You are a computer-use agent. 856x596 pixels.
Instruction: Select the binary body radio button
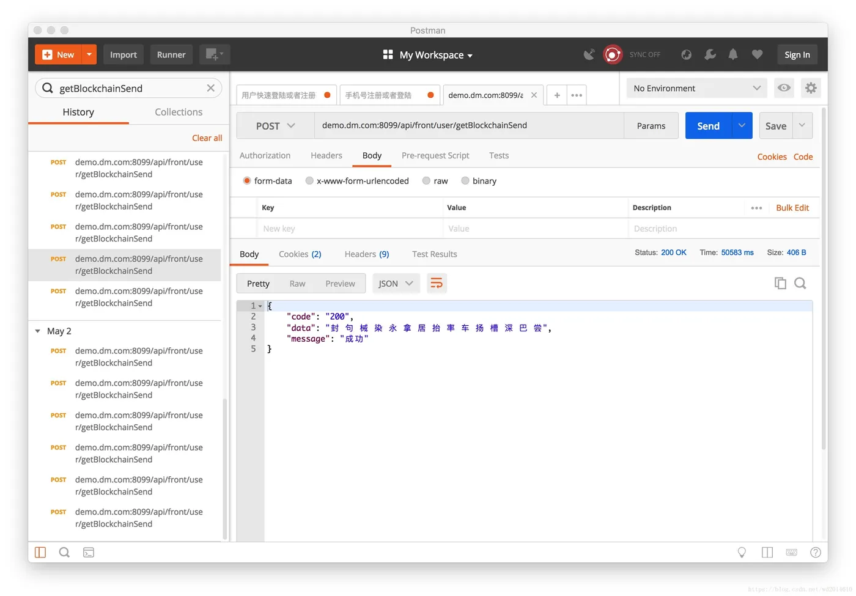tap(465, 181)
